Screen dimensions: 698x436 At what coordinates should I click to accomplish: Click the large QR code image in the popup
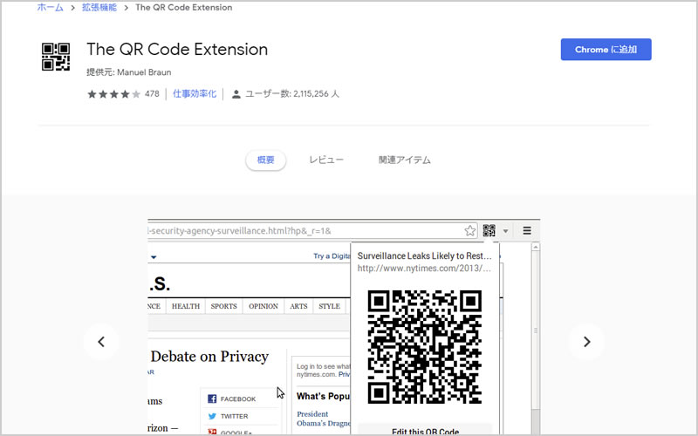point(425,347)
